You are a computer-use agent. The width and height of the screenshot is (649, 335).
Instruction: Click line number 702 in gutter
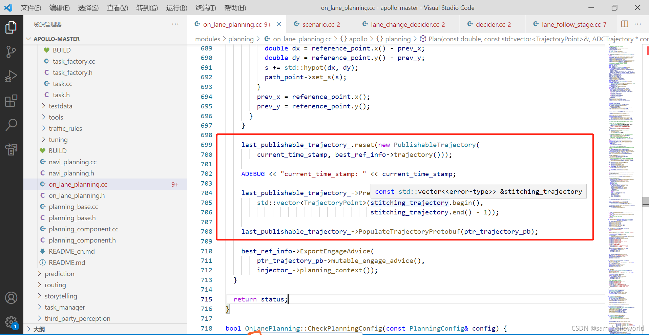206,174
